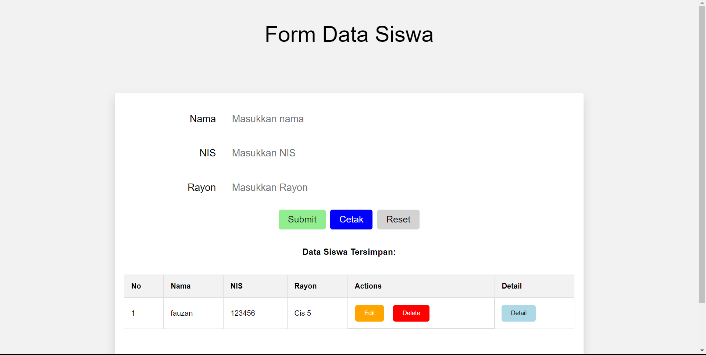Click the Nama column header
Image resolution: width=706 pixels, height=355 pixels.
(181, 286)
